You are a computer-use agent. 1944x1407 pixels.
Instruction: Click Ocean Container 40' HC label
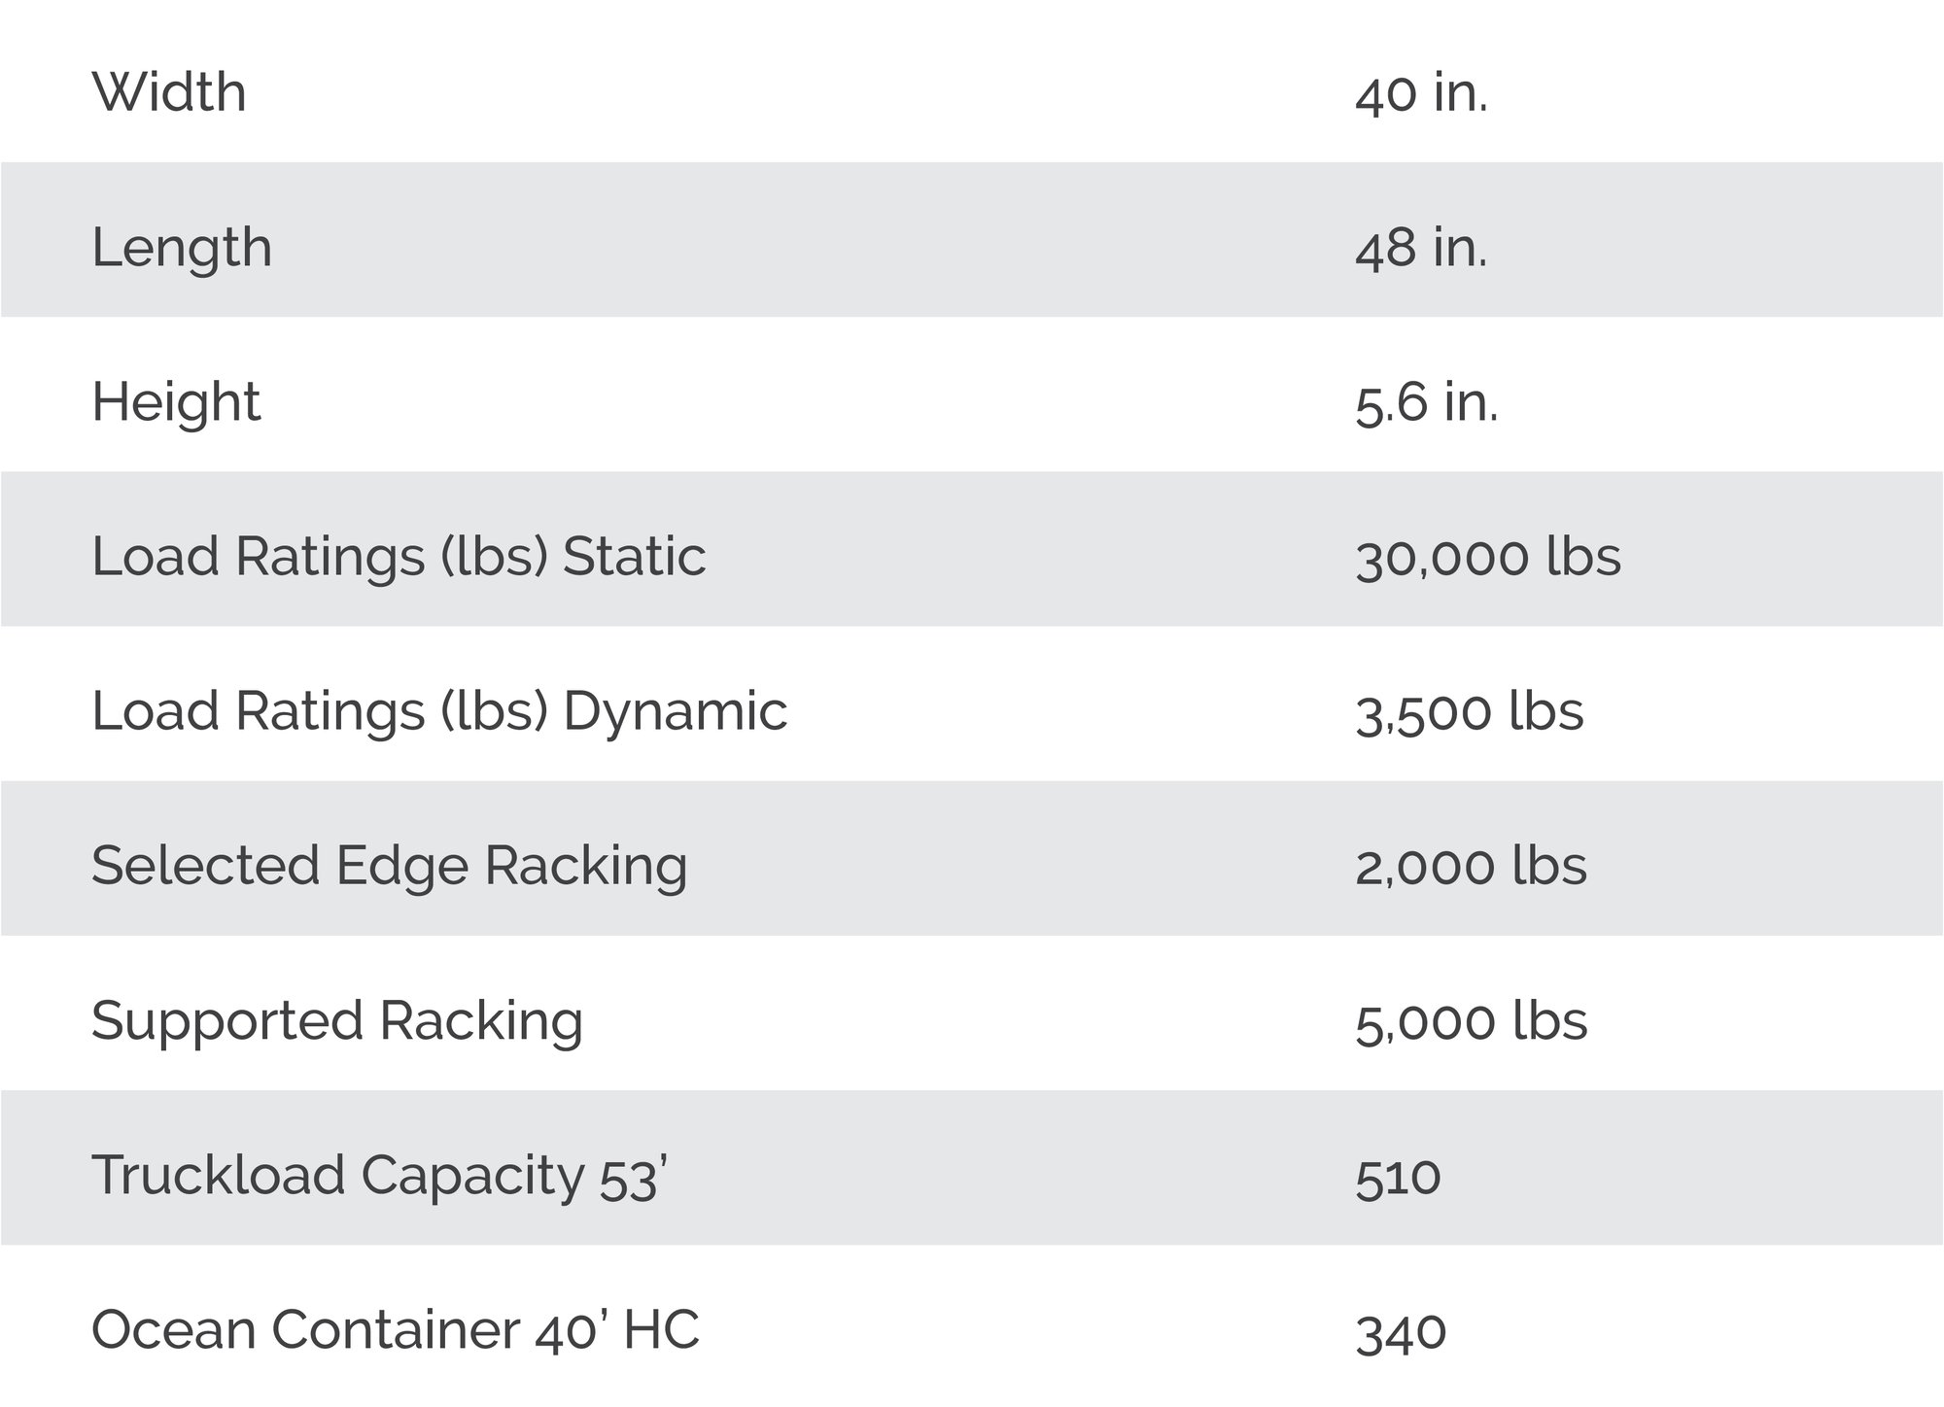[x=396, y=1331]
